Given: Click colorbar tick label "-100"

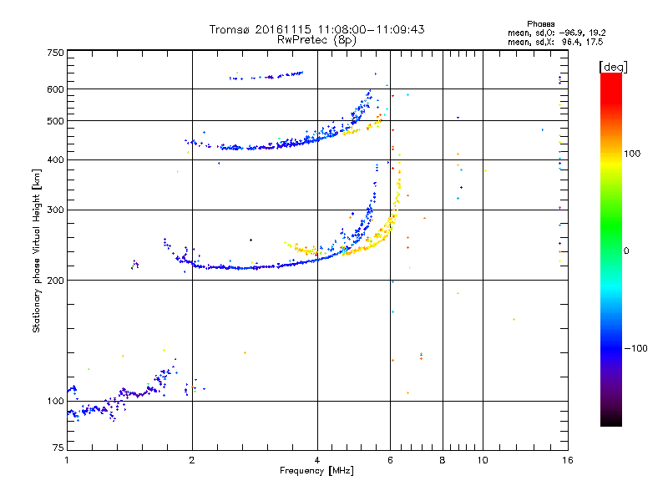Looking at the screenshot, I should (635, 348).
